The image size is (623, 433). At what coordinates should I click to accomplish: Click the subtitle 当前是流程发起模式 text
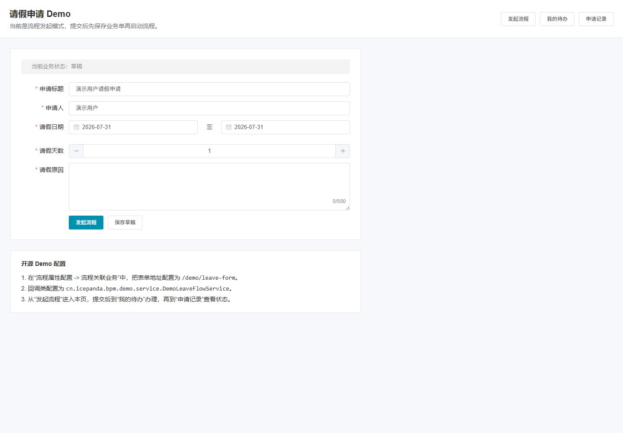click(x=85, y=26)
